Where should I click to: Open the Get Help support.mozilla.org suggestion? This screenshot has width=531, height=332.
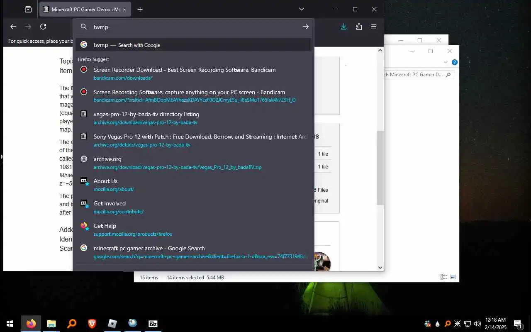coord(193,229)
